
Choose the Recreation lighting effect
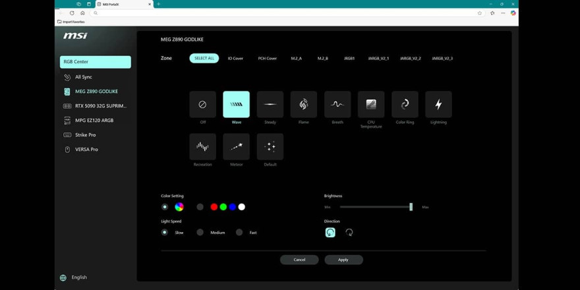[x=203, y=147]
